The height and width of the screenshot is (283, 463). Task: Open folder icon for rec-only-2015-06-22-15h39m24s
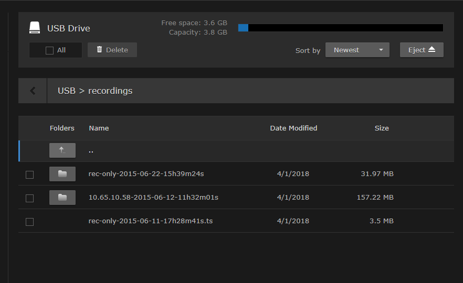(x=62, y=173)
